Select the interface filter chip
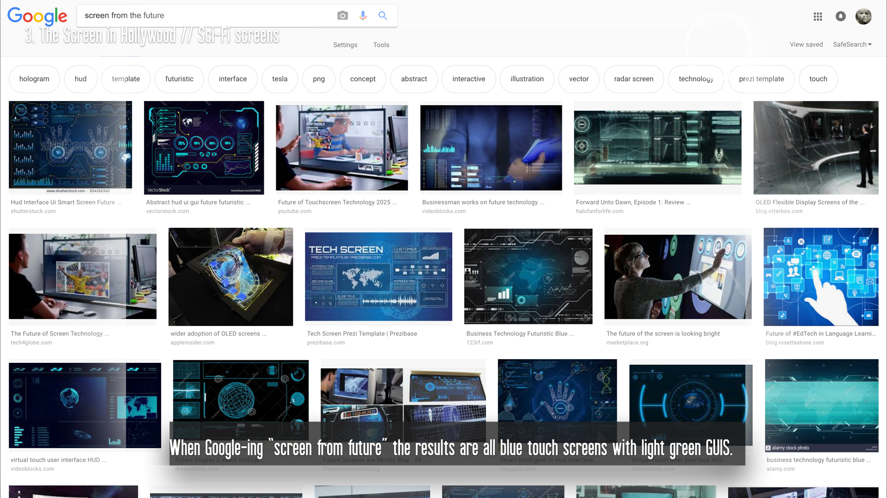887x498 pixels. click(233, 79)
